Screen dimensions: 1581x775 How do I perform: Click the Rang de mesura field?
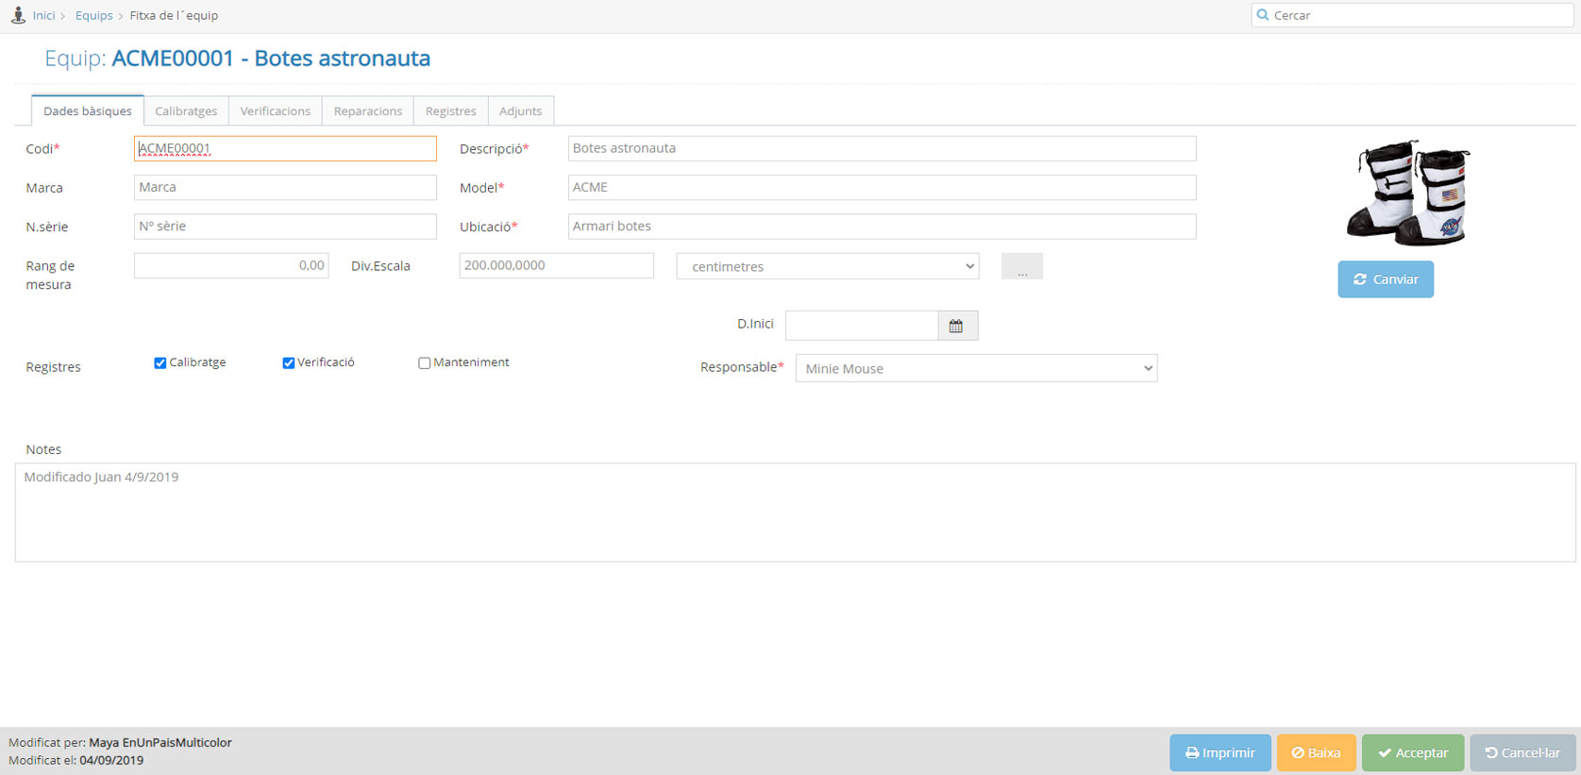[231, 265]
